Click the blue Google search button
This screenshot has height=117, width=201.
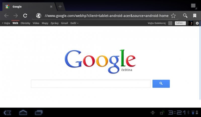tap(161, 84)
